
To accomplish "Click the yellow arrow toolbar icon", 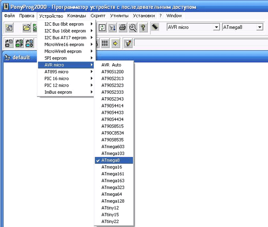I will click(x=115, y=43).
